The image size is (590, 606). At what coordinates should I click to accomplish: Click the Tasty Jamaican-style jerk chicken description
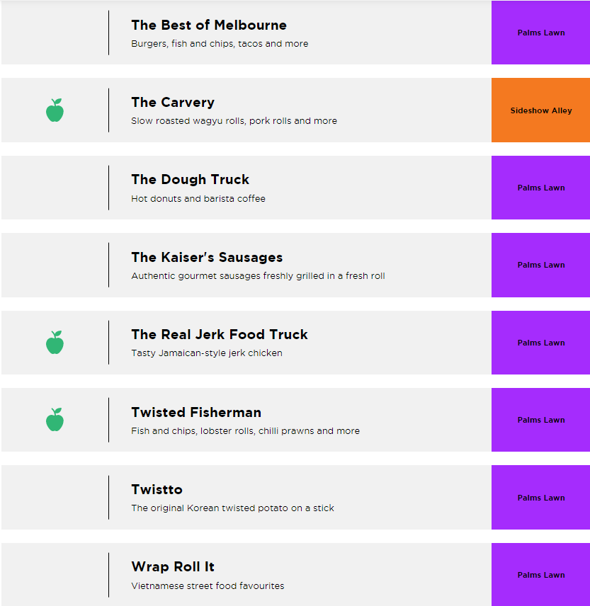point(207,353)
